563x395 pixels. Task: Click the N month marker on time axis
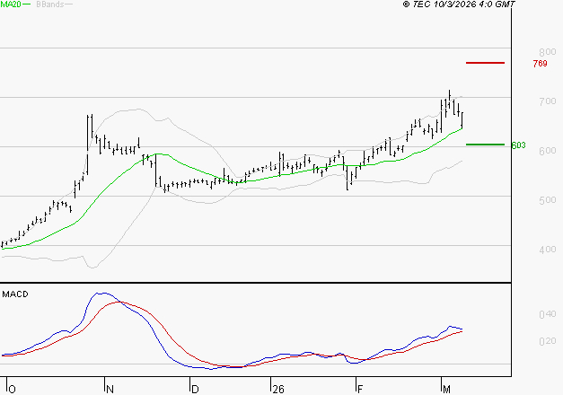coord(110,390)
